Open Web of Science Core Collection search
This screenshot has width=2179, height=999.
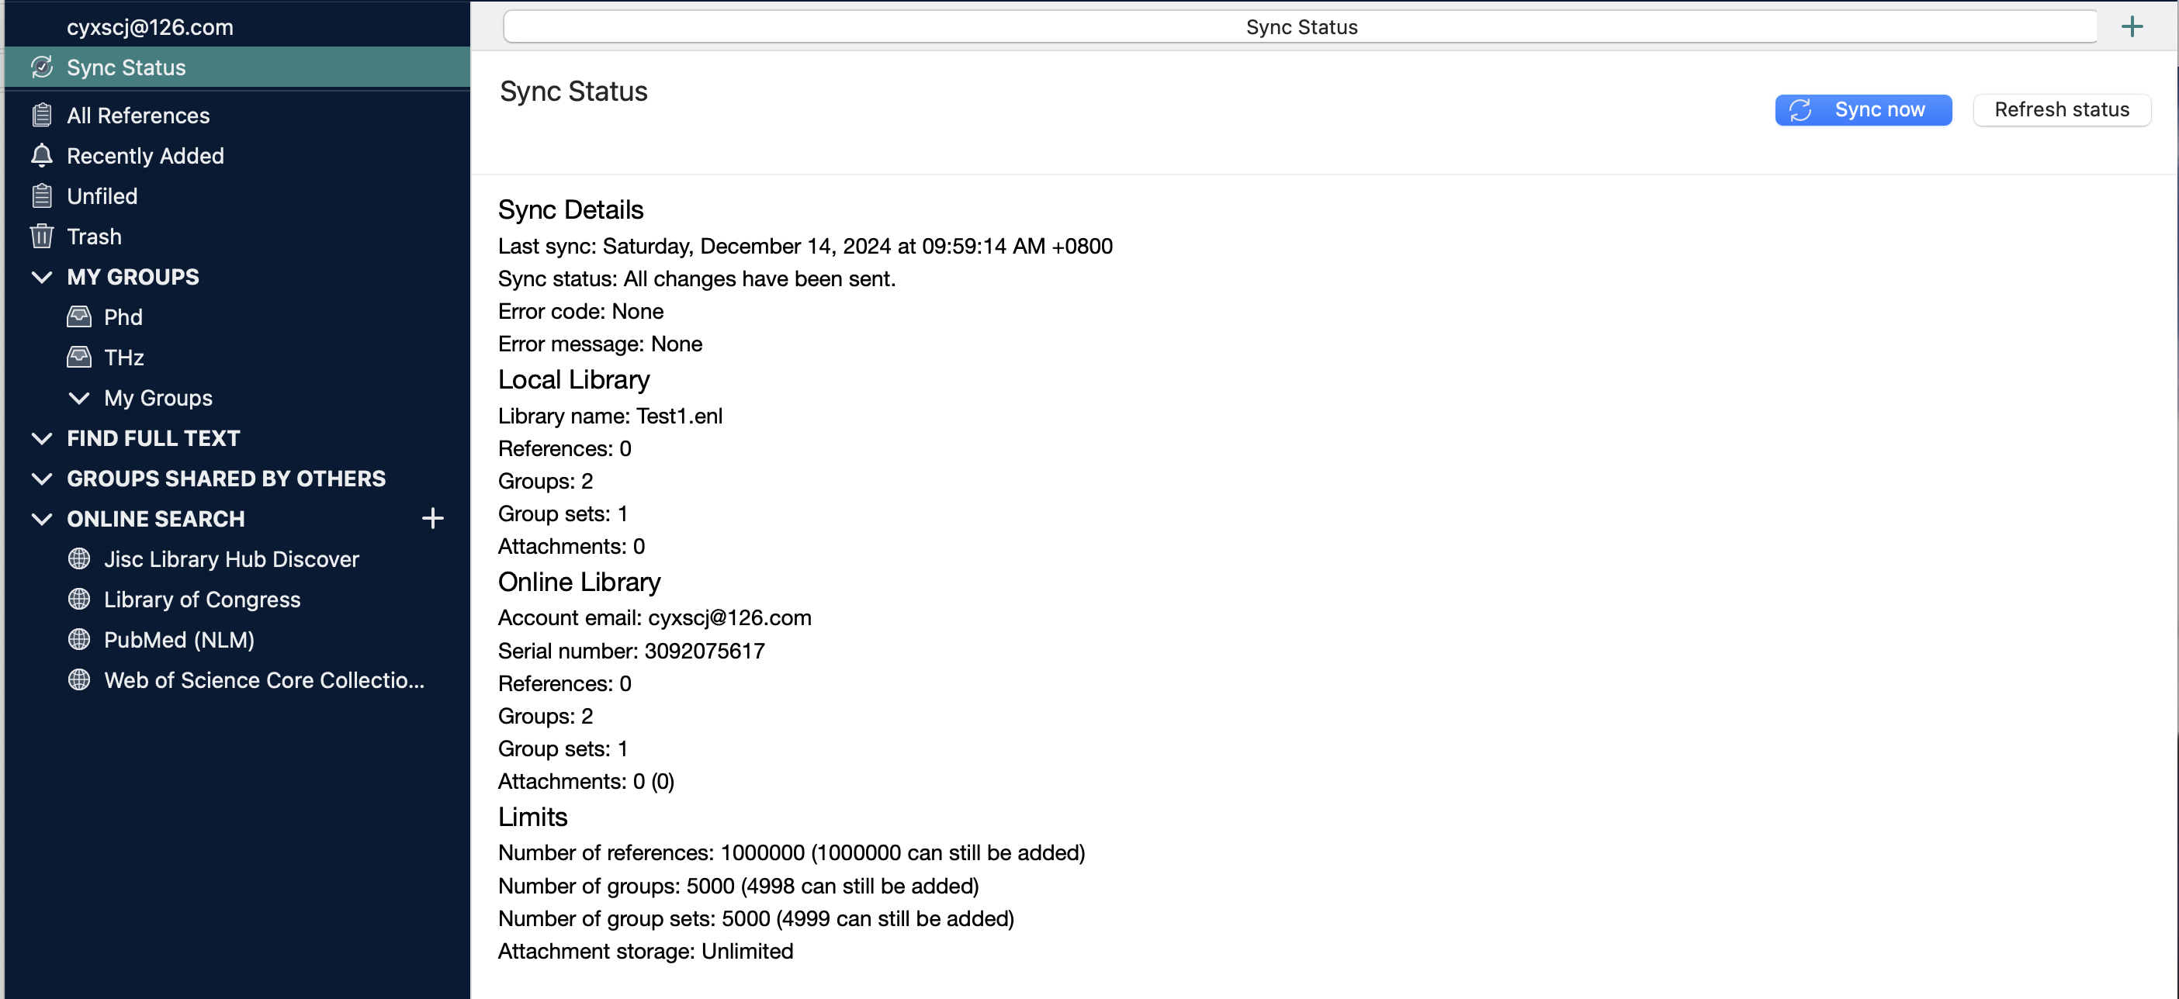[x=263, y=680]
